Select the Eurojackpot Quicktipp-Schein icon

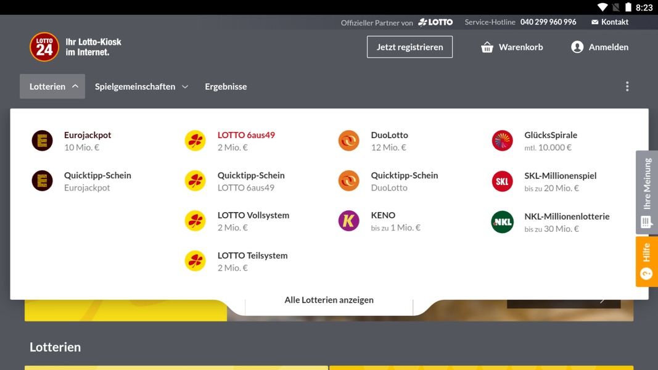(x=43, y=181)
